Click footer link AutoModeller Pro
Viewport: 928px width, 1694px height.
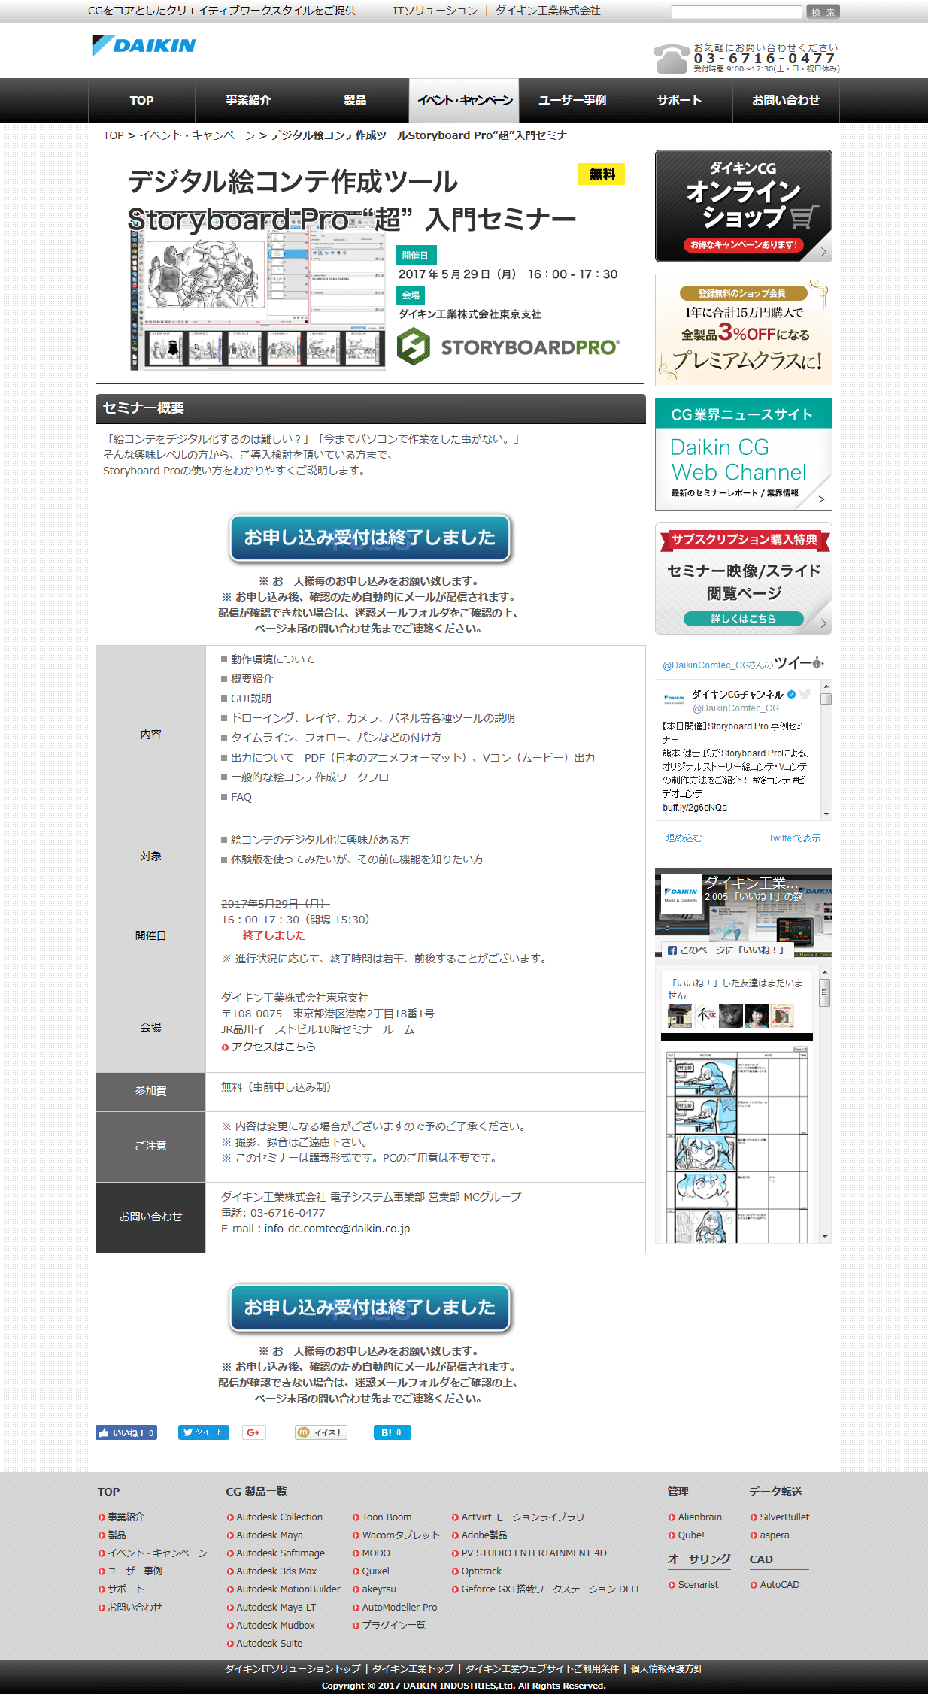pyautogui.click(x=399, y=1608)
